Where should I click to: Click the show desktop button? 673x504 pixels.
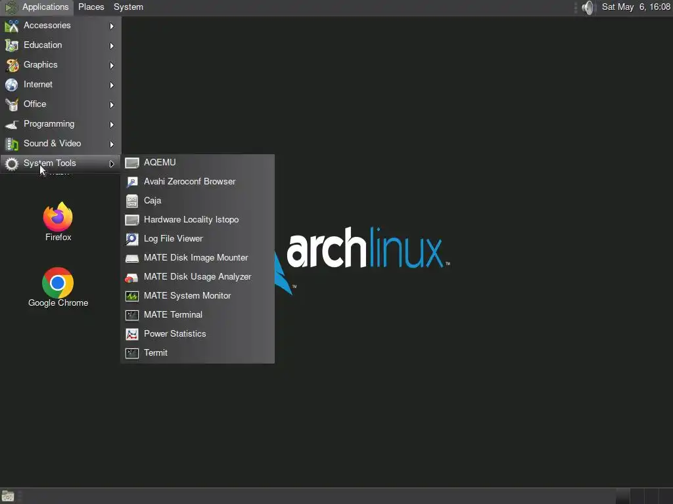(8, 496)
